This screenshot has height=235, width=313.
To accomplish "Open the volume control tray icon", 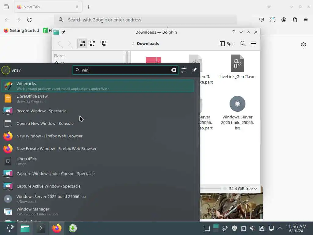I will pyautogui.click(x=252, y=228).
